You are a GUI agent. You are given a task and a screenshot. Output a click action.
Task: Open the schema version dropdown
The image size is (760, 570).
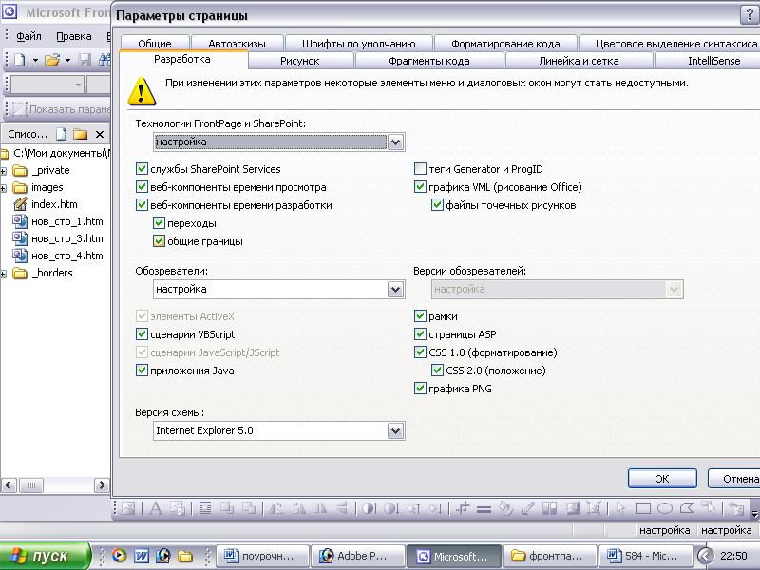pos(395,431)
